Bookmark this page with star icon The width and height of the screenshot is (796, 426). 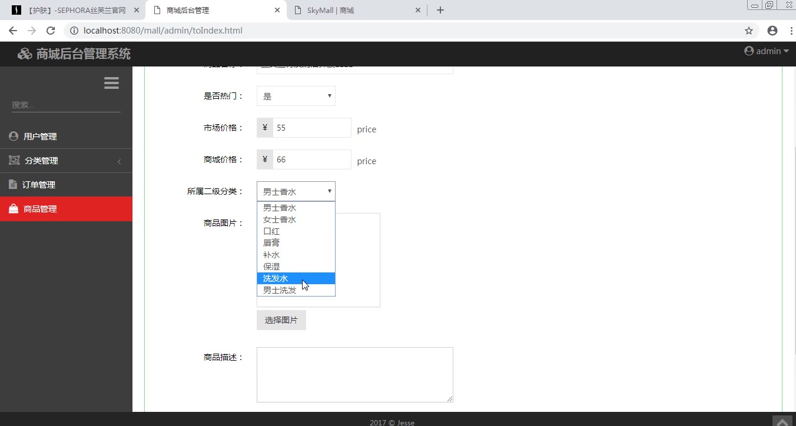[749, 31]
